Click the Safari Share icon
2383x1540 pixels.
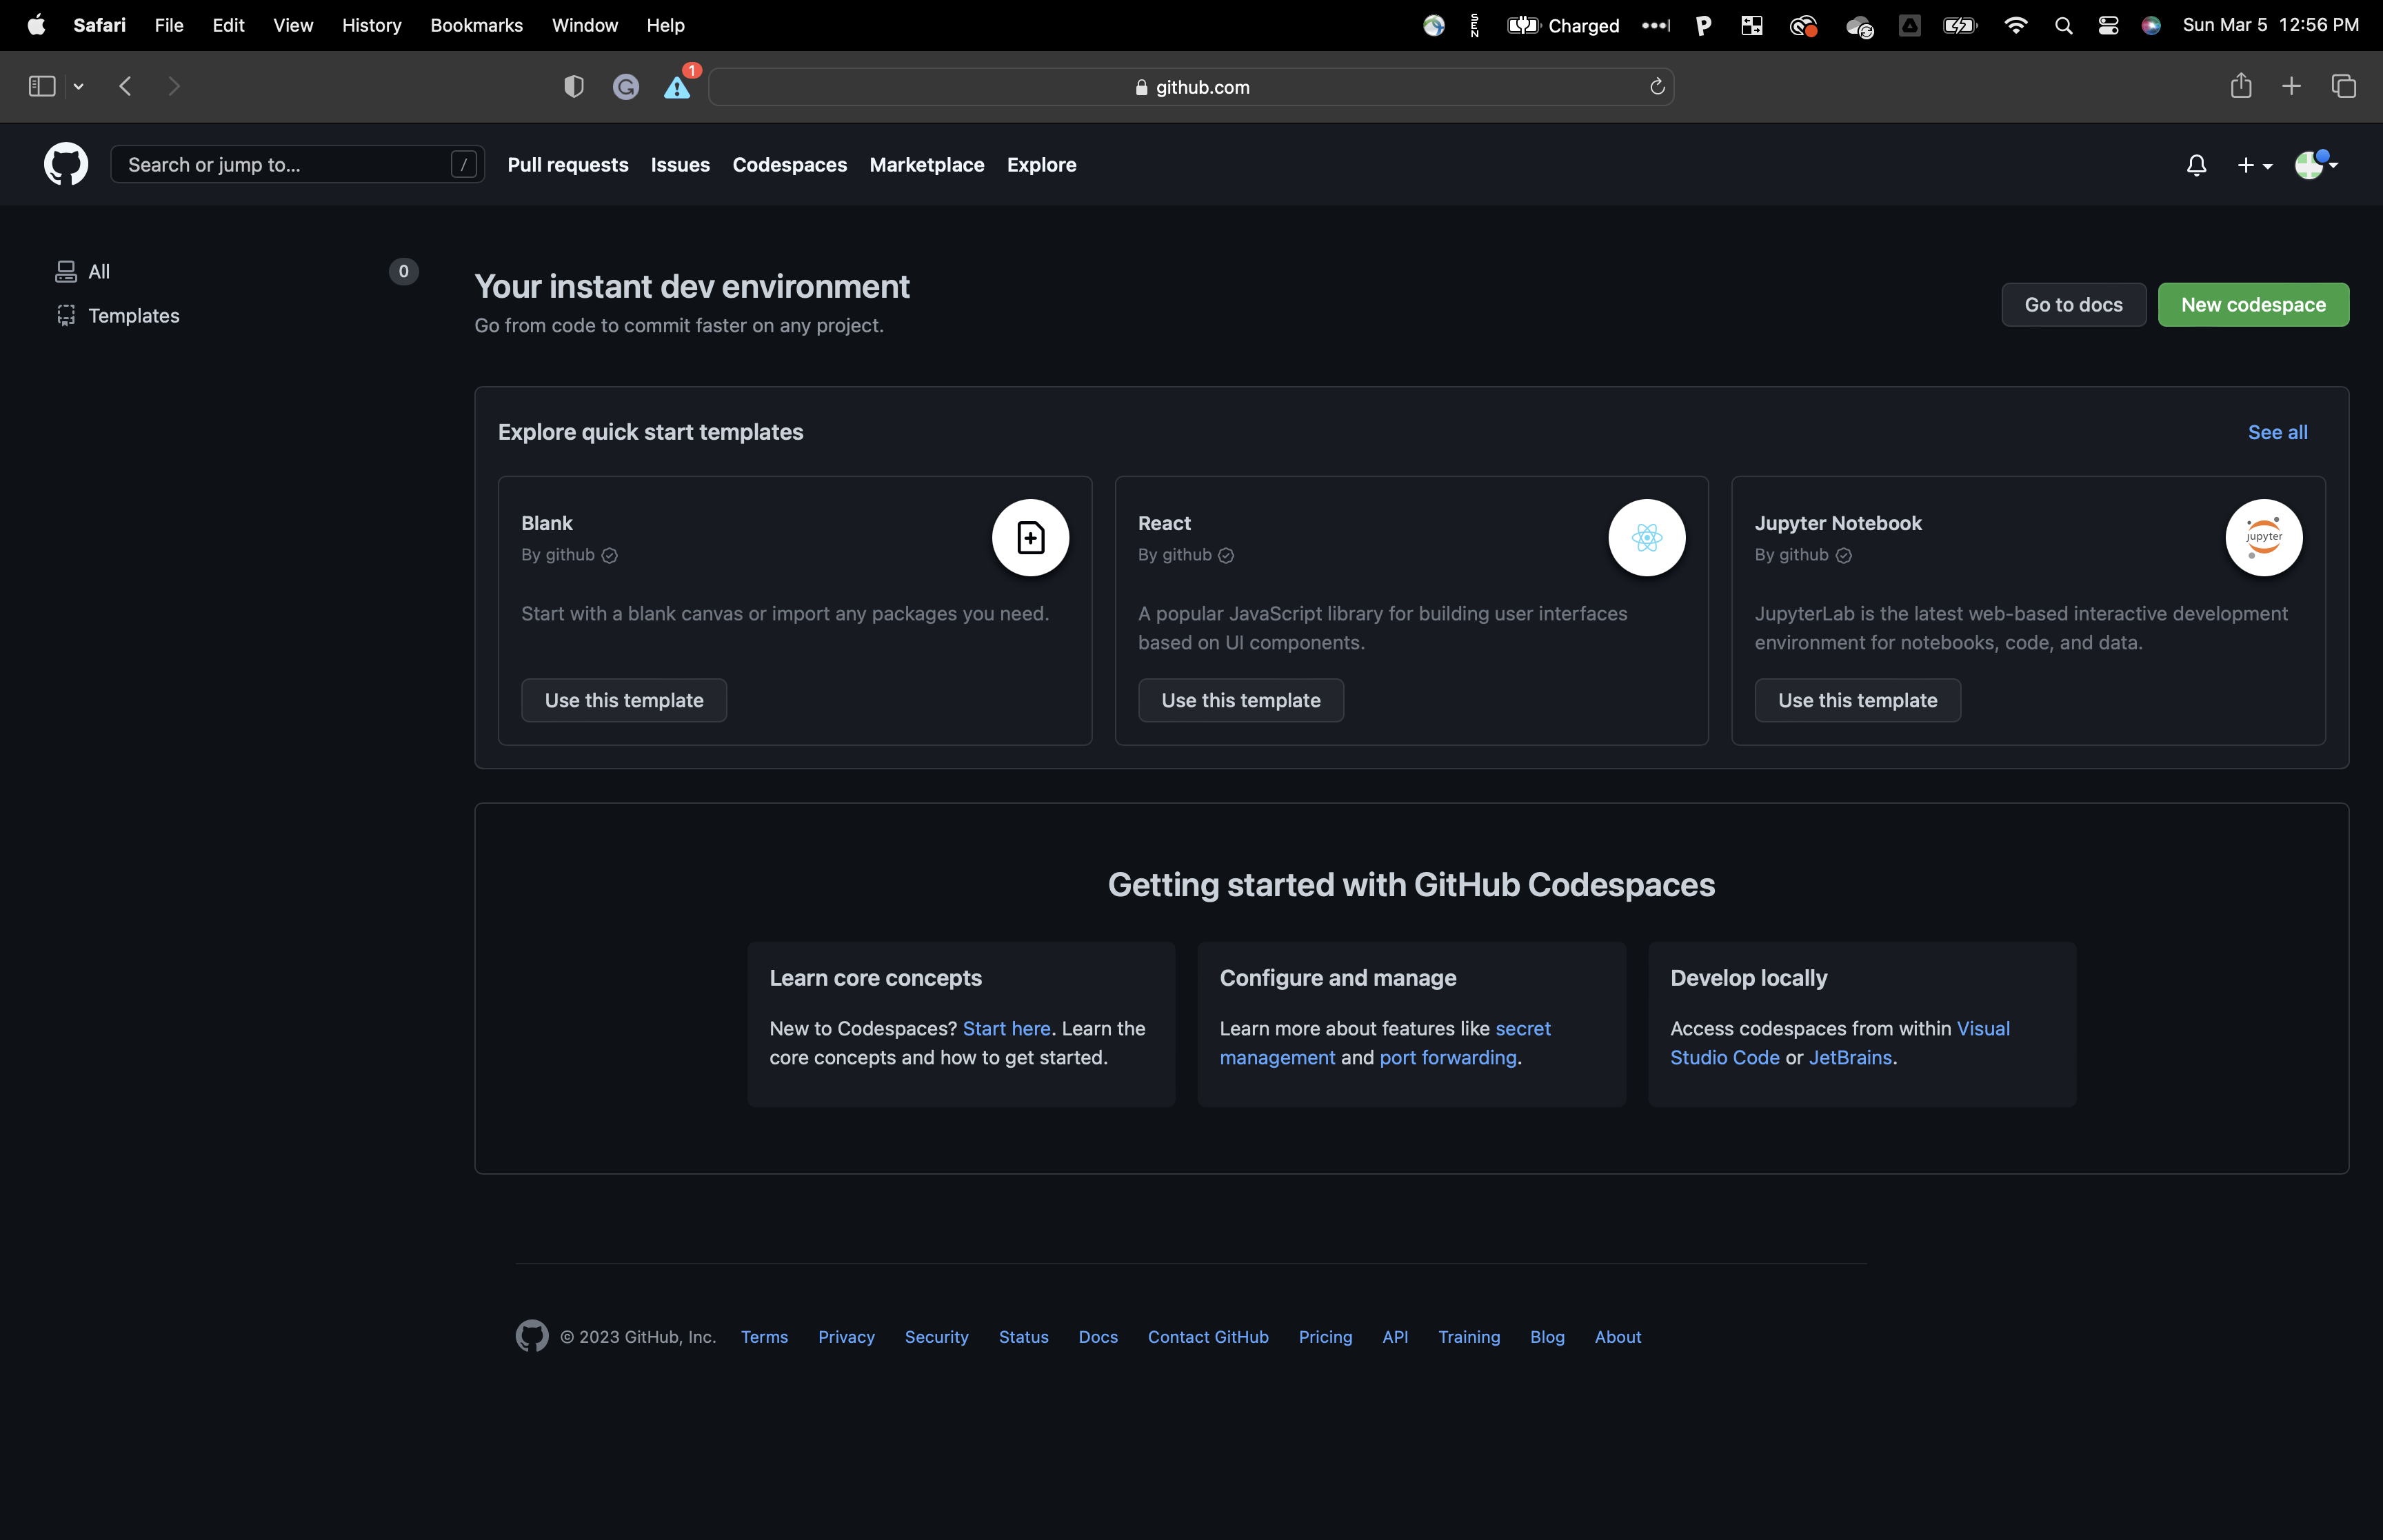[2241, 86]
